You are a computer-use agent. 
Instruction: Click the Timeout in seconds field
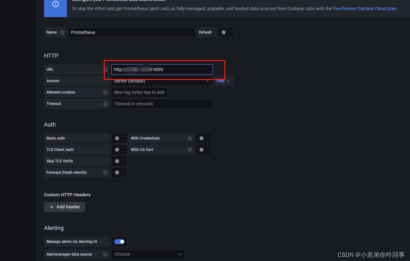click(162, 104)
